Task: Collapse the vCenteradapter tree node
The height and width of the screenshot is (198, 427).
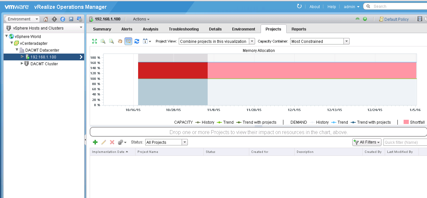Action: (12, 43)
